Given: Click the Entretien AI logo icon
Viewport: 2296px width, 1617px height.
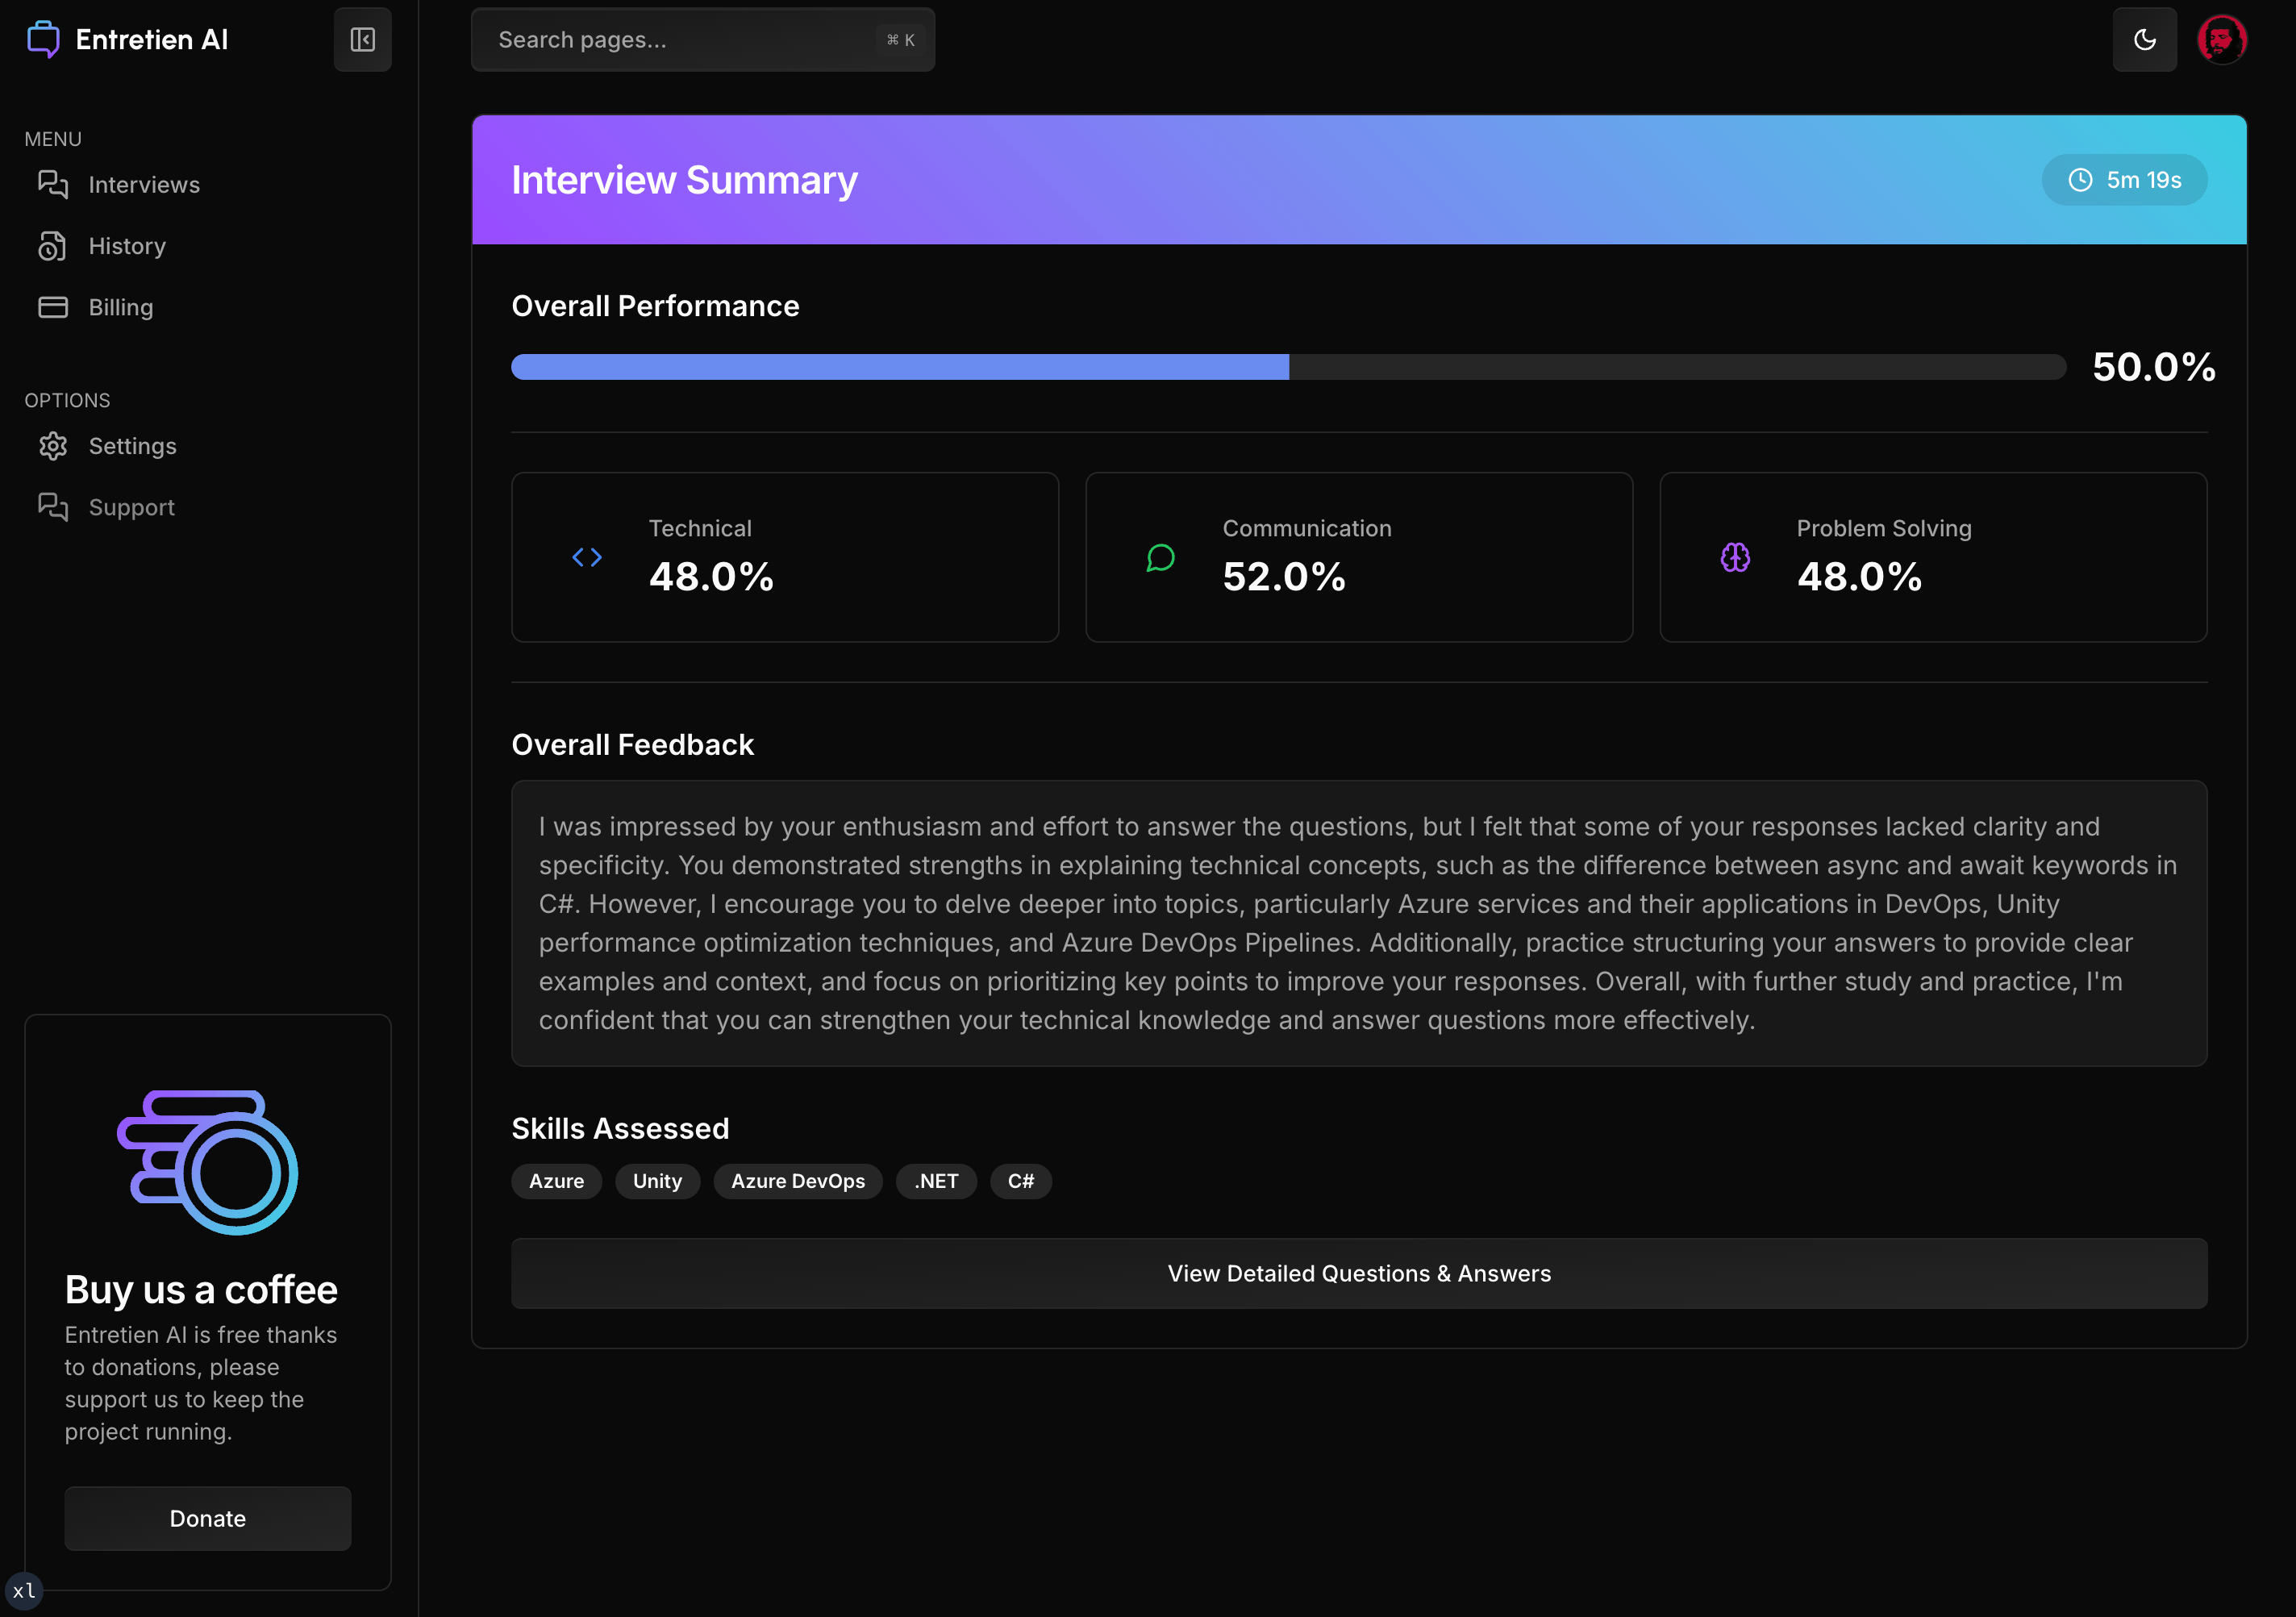Looking at the screenshot, I should pyautogui.click(x=43, y=40).
